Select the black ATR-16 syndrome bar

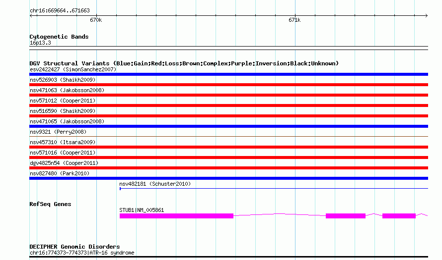pos(228,257)
